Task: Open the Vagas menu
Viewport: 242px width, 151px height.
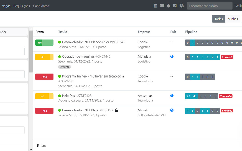Action: (6, 6)
